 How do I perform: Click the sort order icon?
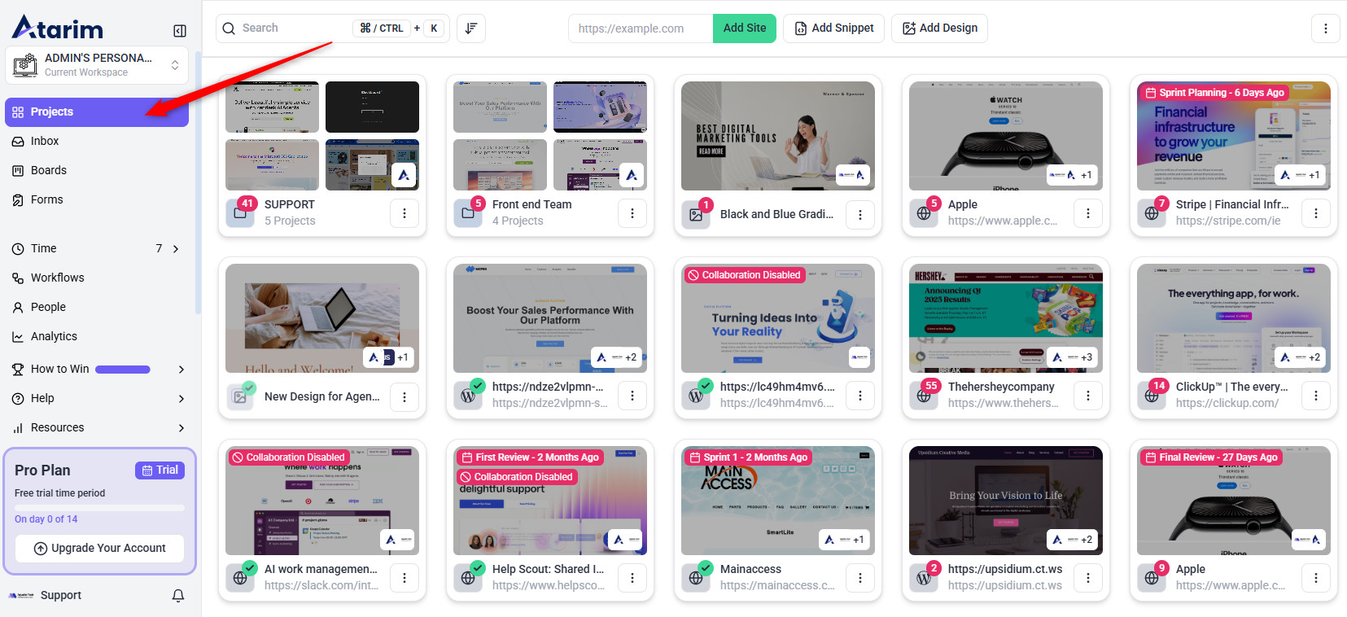(x=470, y=28)
